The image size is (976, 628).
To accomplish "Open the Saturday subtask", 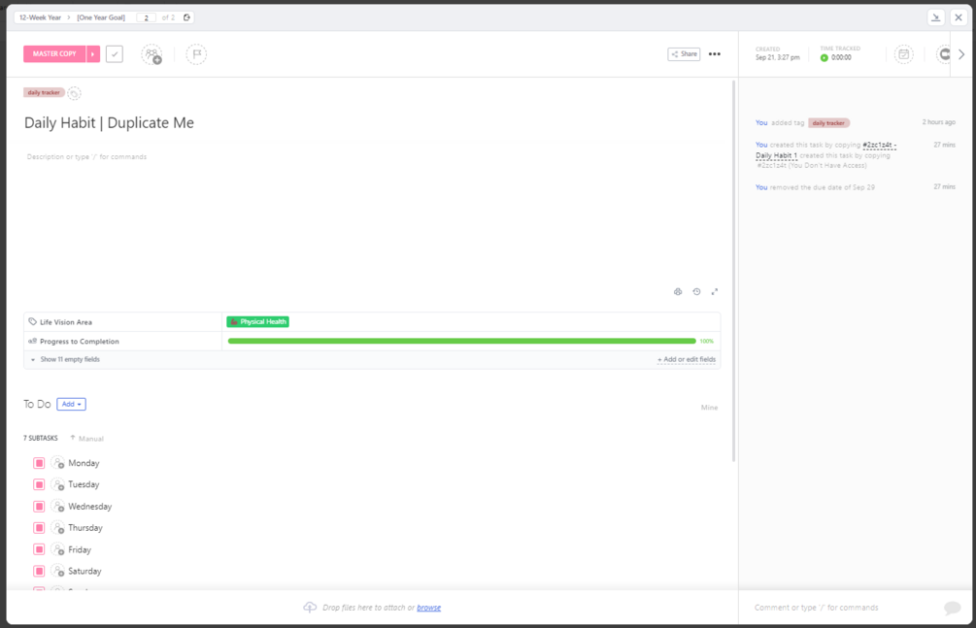I will click(x=84, y=572).
